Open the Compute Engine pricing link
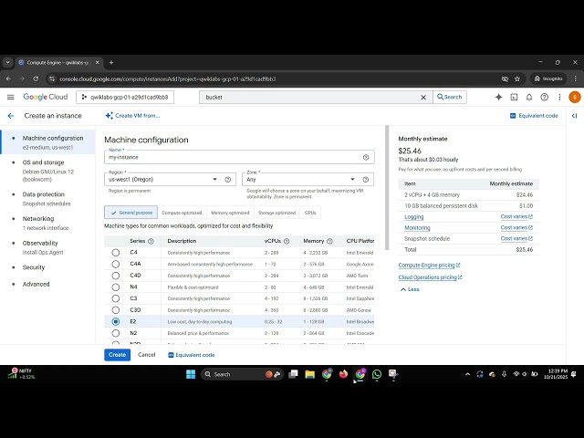 pyautogui.click(x=429, y=266)
